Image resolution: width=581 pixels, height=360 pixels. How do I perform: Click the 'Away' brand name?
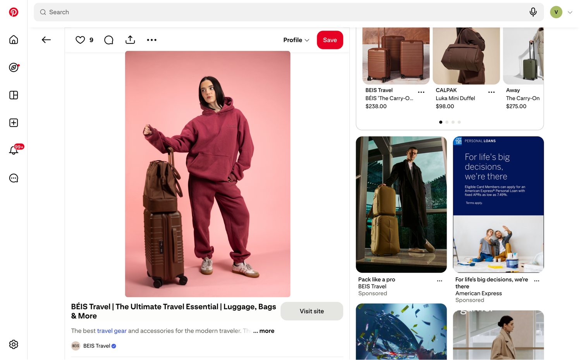513,90
